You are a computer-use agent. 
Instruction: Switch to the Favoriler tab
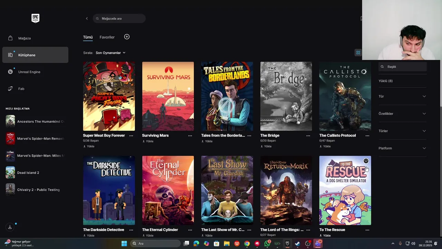(x=107, y=37)
